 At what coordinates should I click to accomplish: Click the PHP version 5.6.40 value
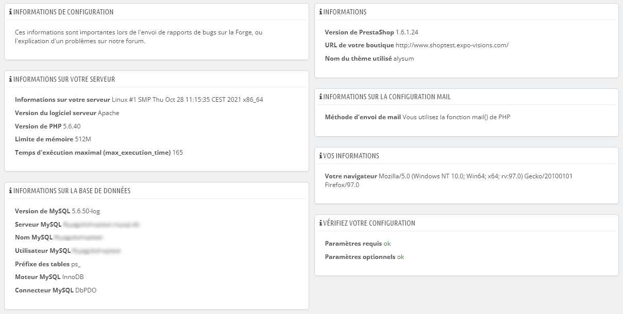(x=72, y=126)
